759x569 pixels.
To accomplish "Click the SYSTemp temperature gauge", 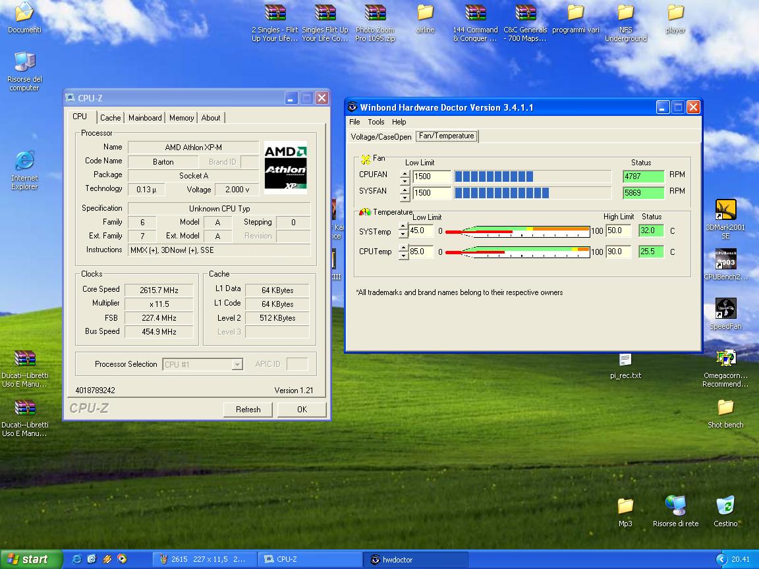I will coord(517,231).
